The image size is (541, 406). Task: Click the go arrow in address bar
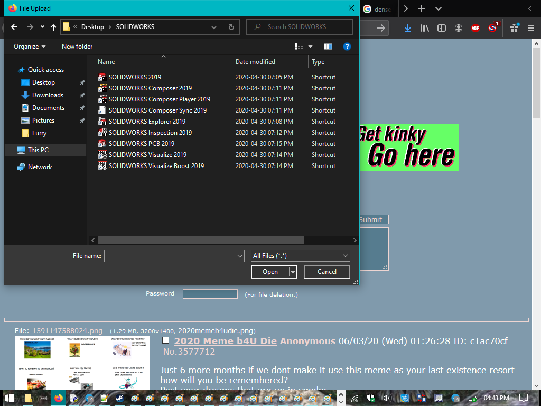[x=380, y=29]
